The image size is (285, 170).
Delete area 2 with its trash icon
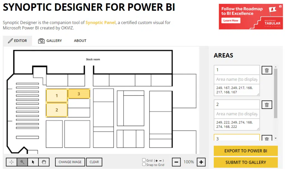coord(267,105)
